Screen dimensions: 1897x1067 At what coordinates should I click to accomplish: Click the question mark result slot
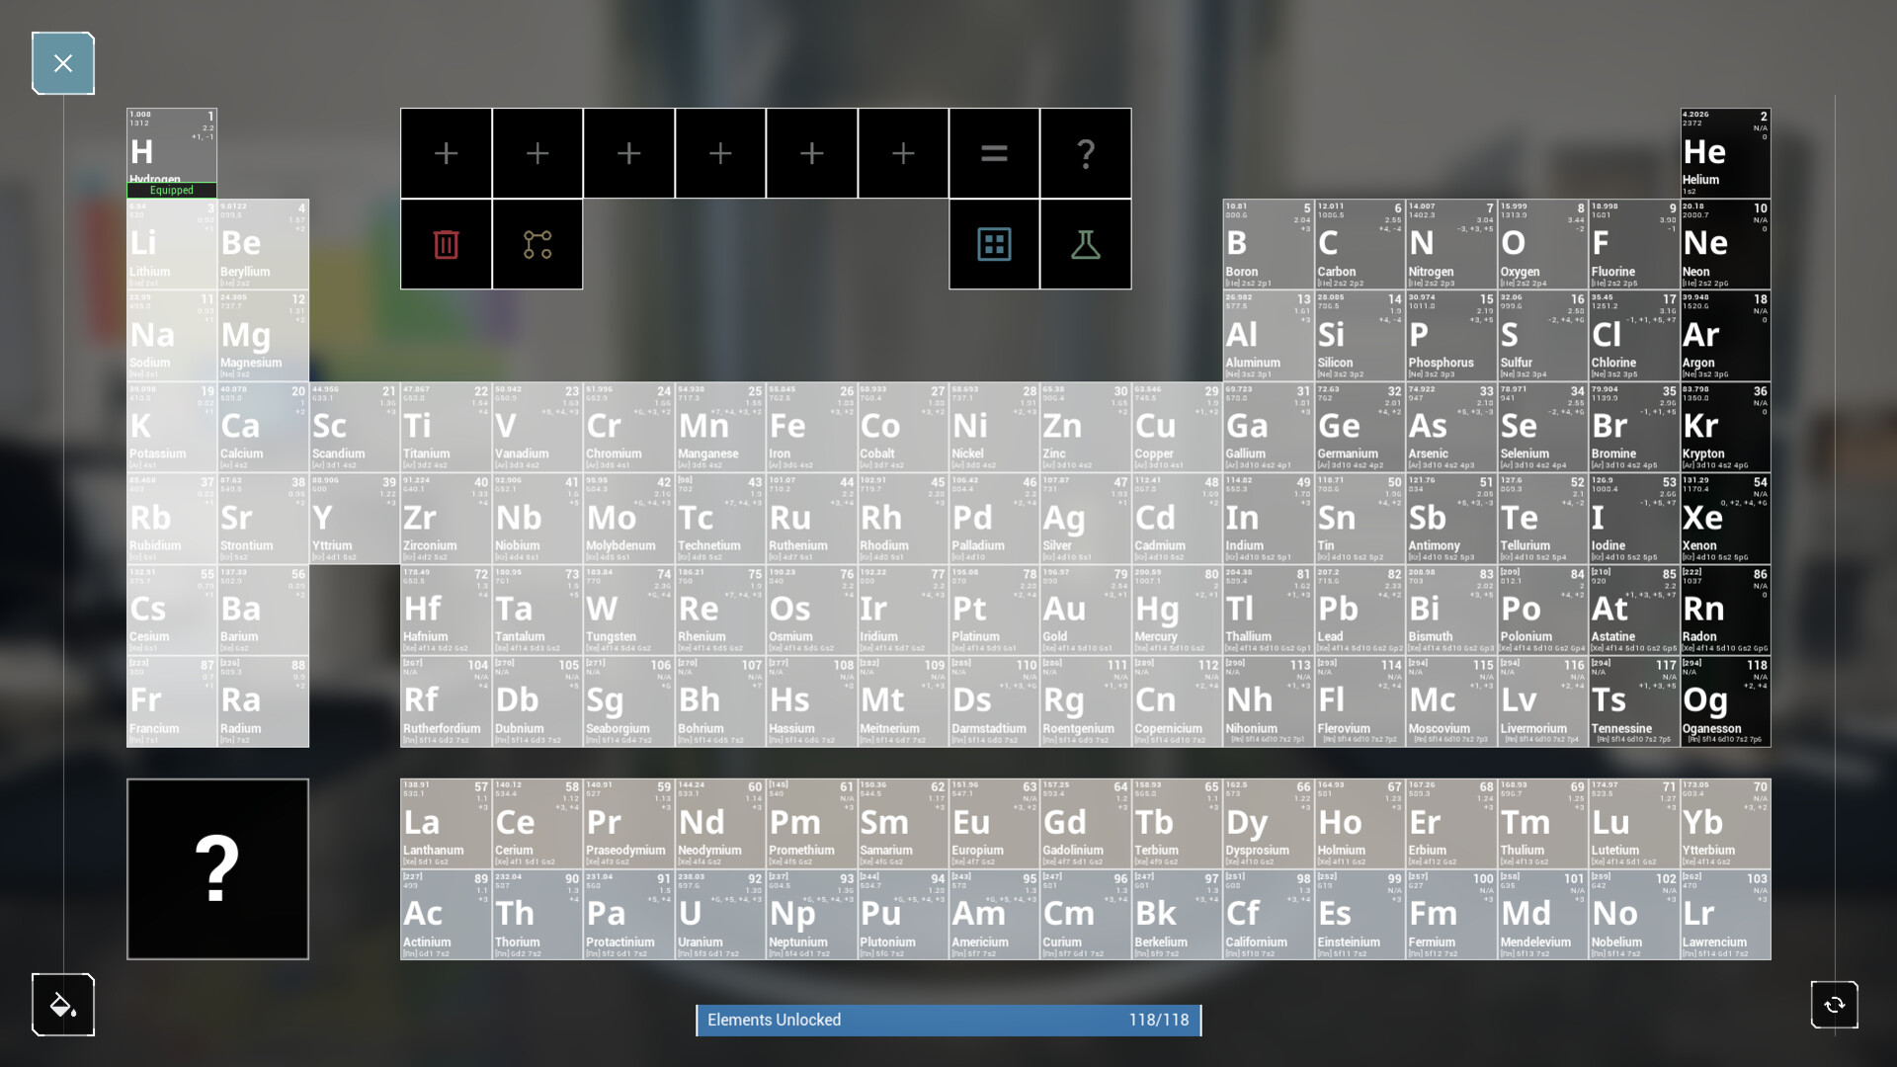point(1086,153)
